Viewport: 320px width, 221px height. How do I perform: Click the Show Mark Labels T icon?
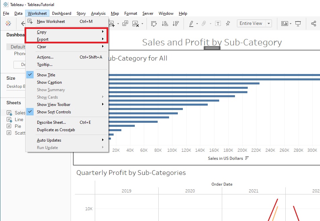218,24
